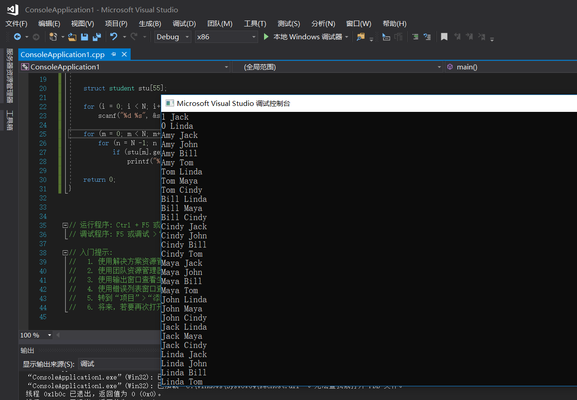Open the toolbar overflow options arrow at far right
The width and height of the screenshot is (577, 400).
[x=492, y=39]
